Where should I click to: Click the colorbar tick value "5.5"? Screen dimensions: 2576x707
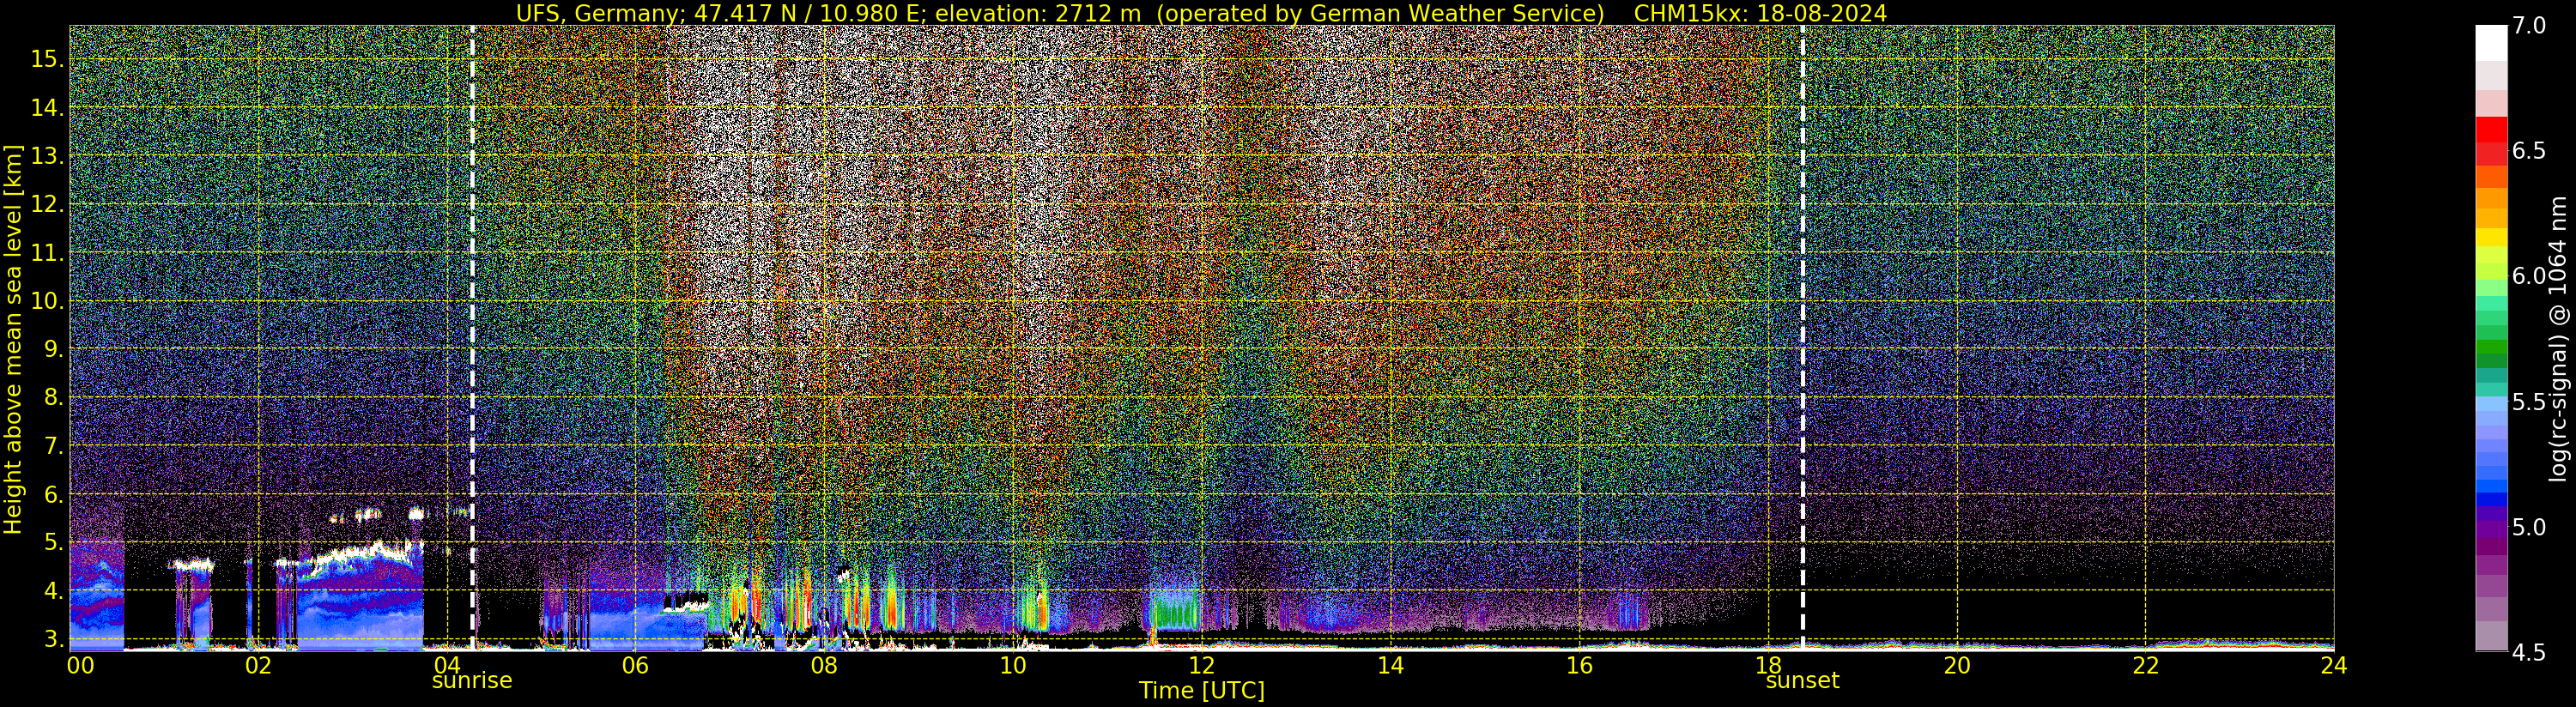tap(2529, 402)
